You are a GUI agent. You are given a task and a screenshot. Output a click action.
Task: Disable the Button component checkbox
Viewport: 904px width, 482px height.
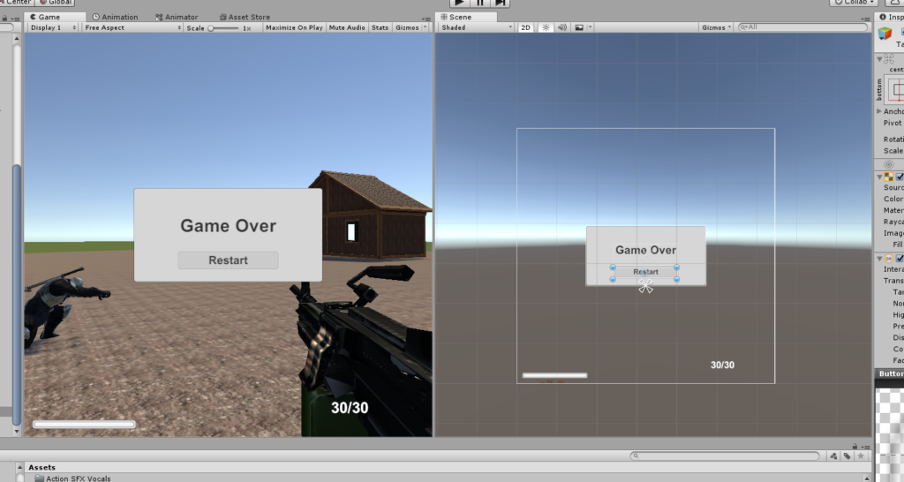pyautogui.click(x=900, y=259)
